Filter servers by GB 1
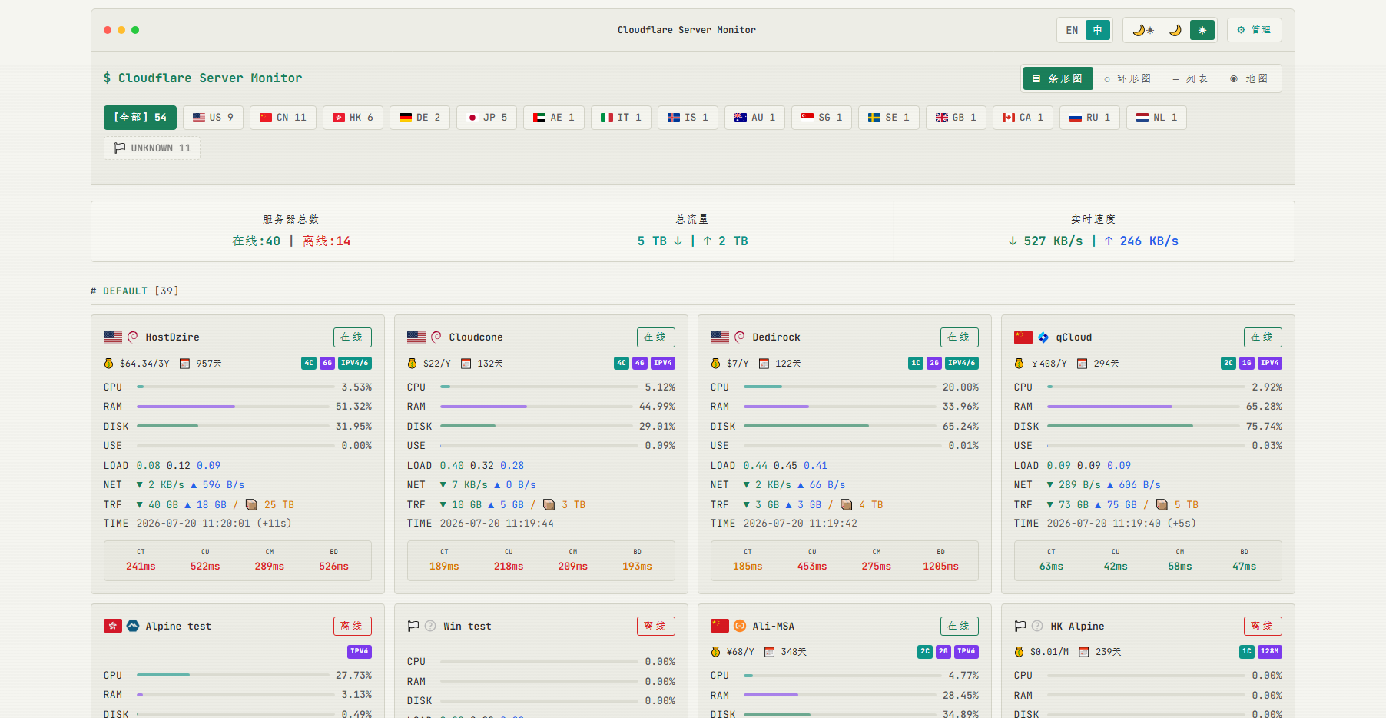The height and width of the screenshot is (718, 1386). [x=956, y=118]
